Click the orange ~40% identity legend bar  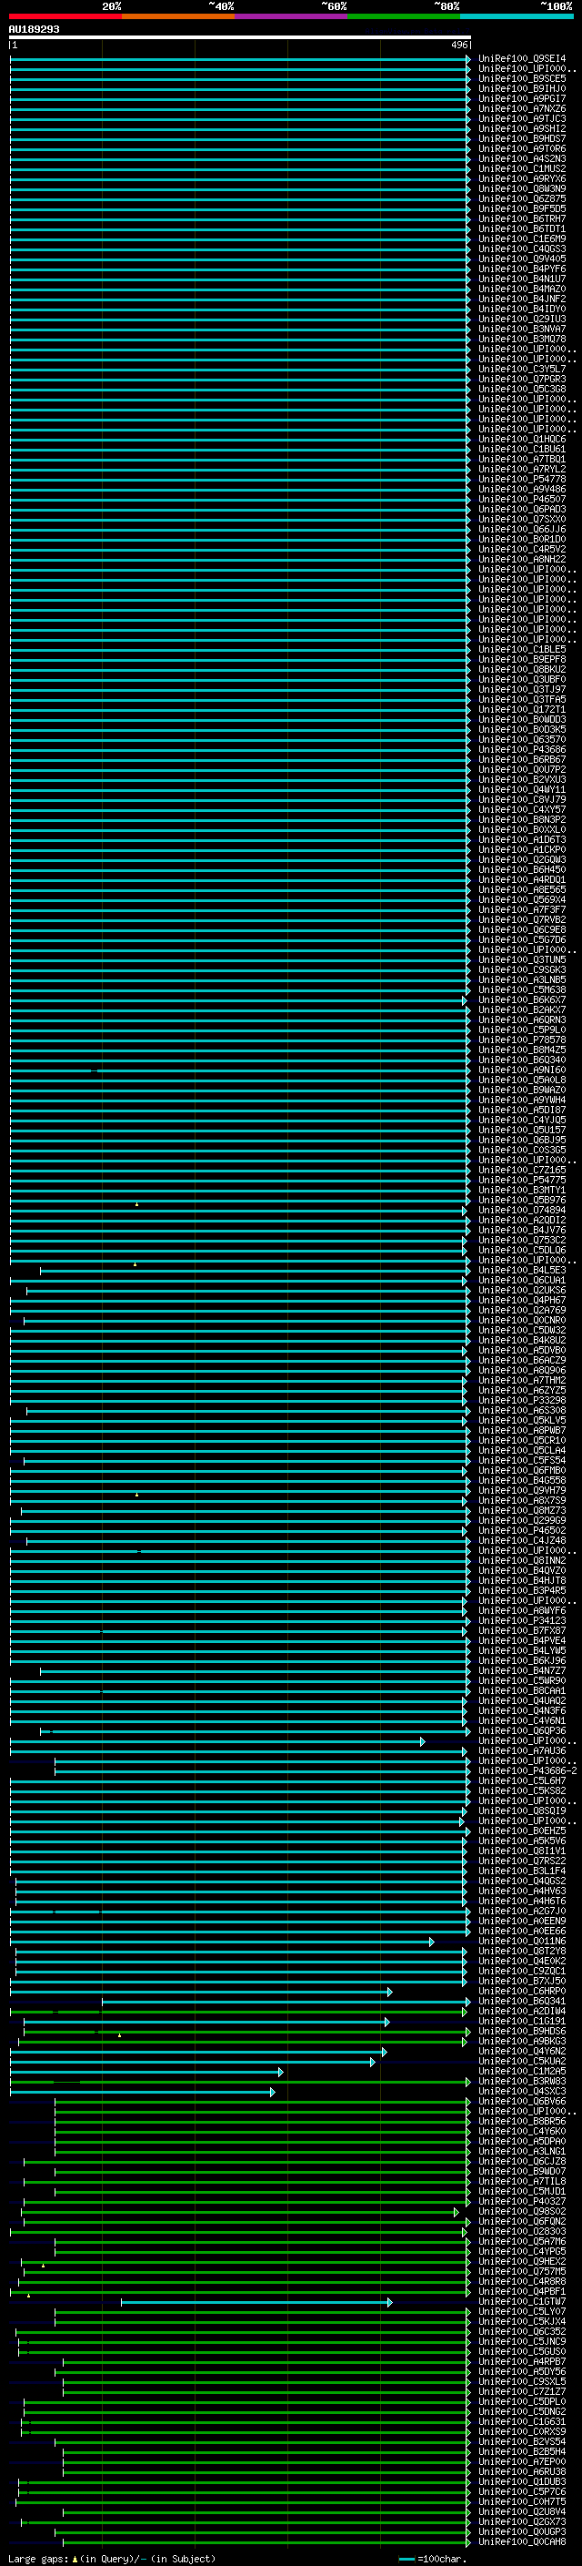178,16
